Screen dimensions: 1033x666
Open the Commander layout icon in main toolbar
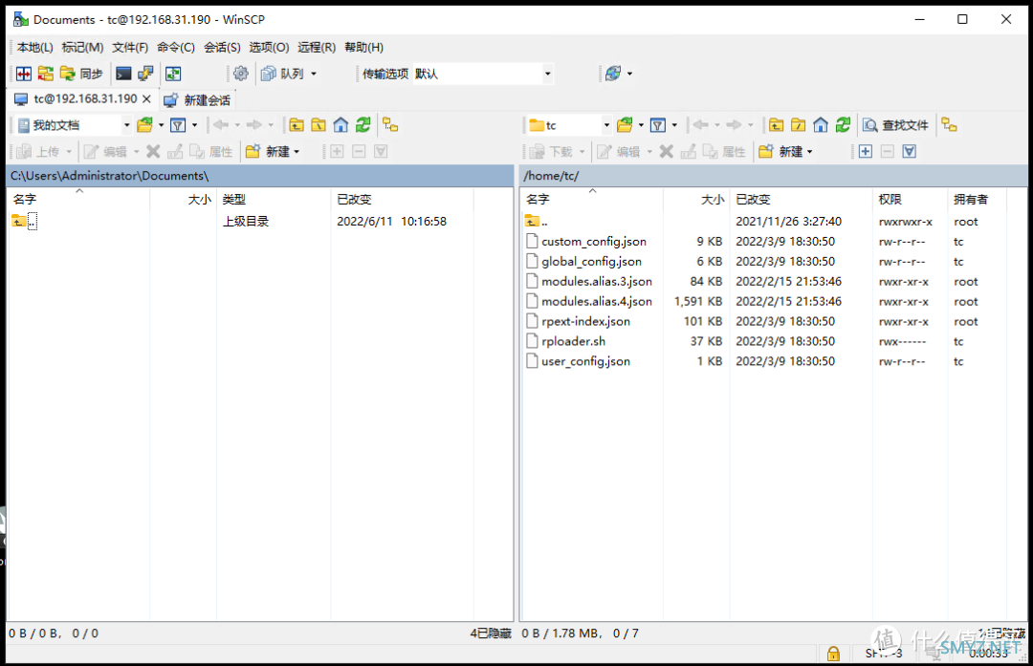pos(24,74)
